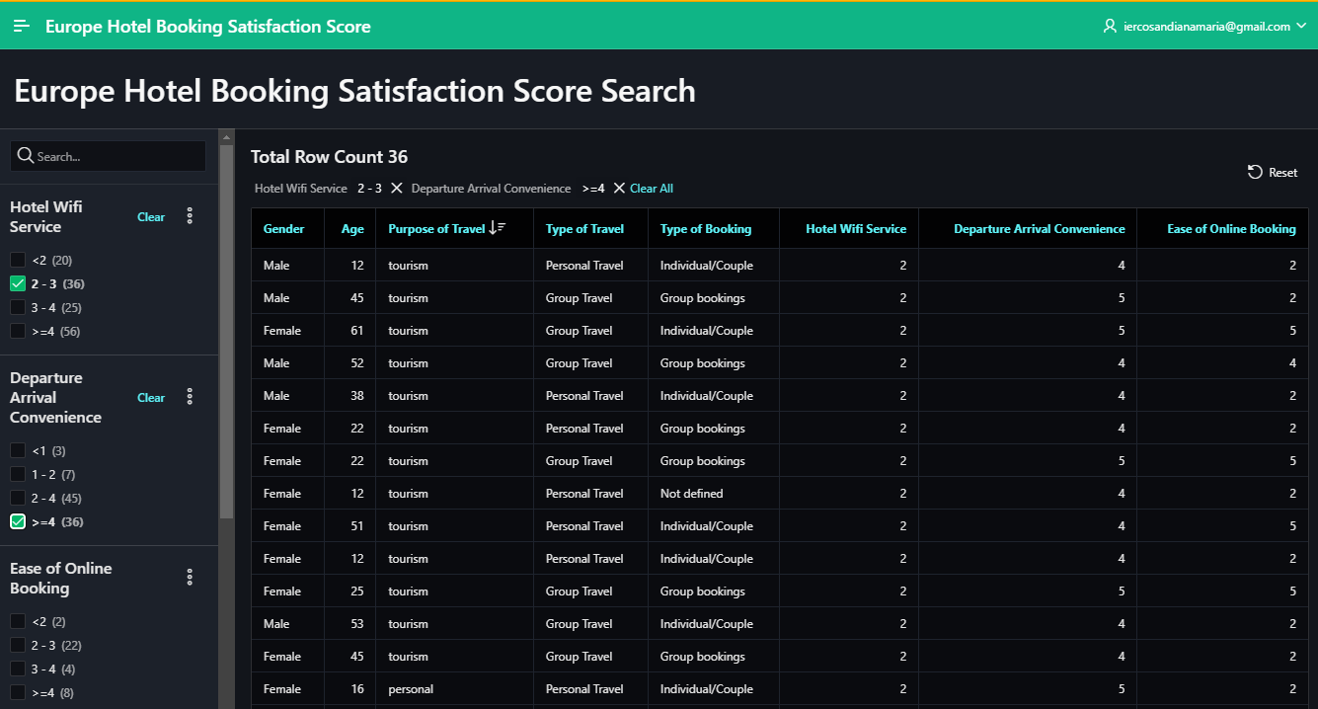Viewport: 1318px width, 709px height.
Task: Open Hotel Wifi Service facet options menu
Action: 190,216
